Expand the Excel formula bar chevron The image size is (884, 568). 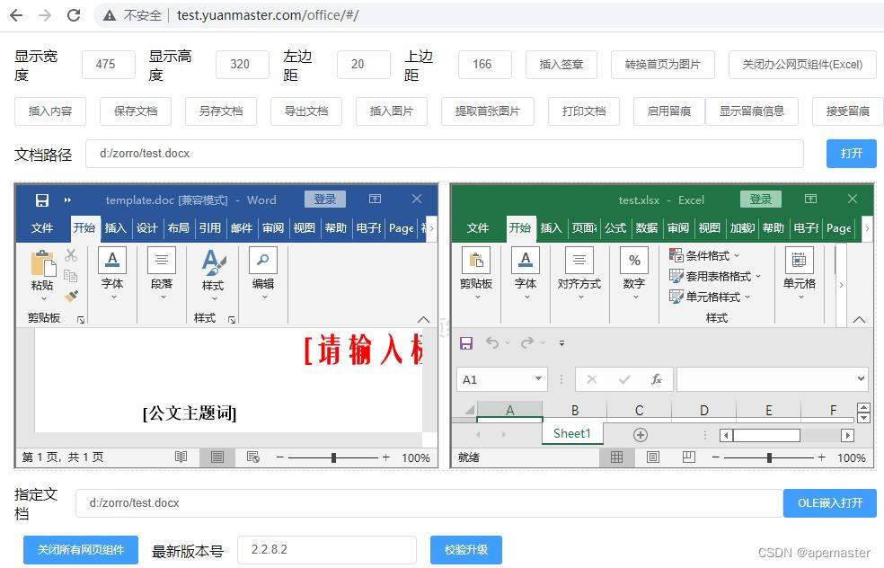861,378
